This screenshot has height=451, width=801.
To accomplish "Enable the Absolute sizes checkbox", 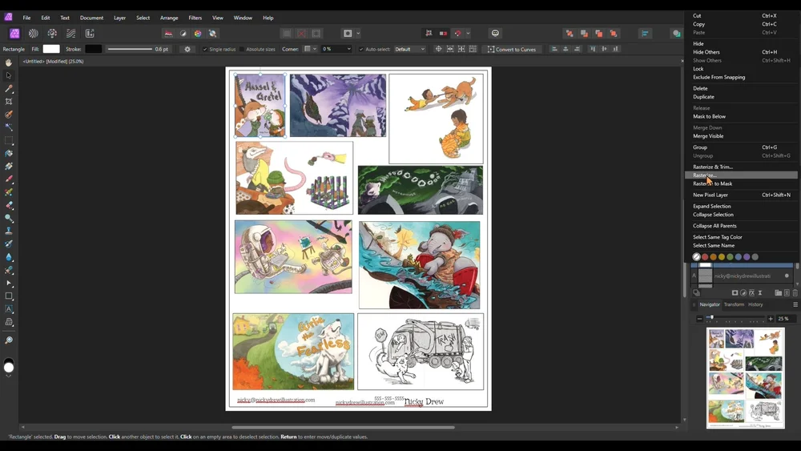I will pyautogui.click(x=242, y=49).
